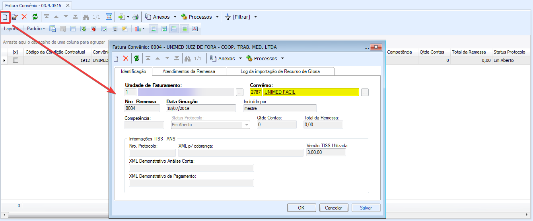Click the sigma totals icon in the layout toolbar
The image size is (533, 221).
point(115,29)
